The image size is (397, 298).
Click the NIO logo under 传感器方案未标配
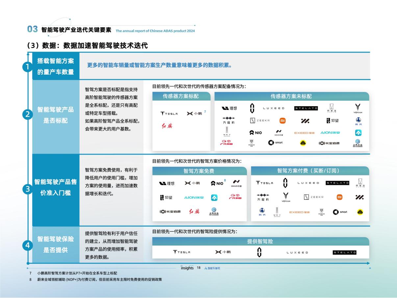256,133
